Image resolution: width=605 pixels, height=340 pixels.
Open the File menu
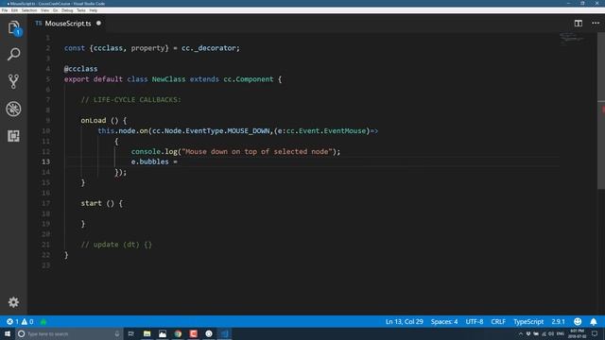coord(5,10)
